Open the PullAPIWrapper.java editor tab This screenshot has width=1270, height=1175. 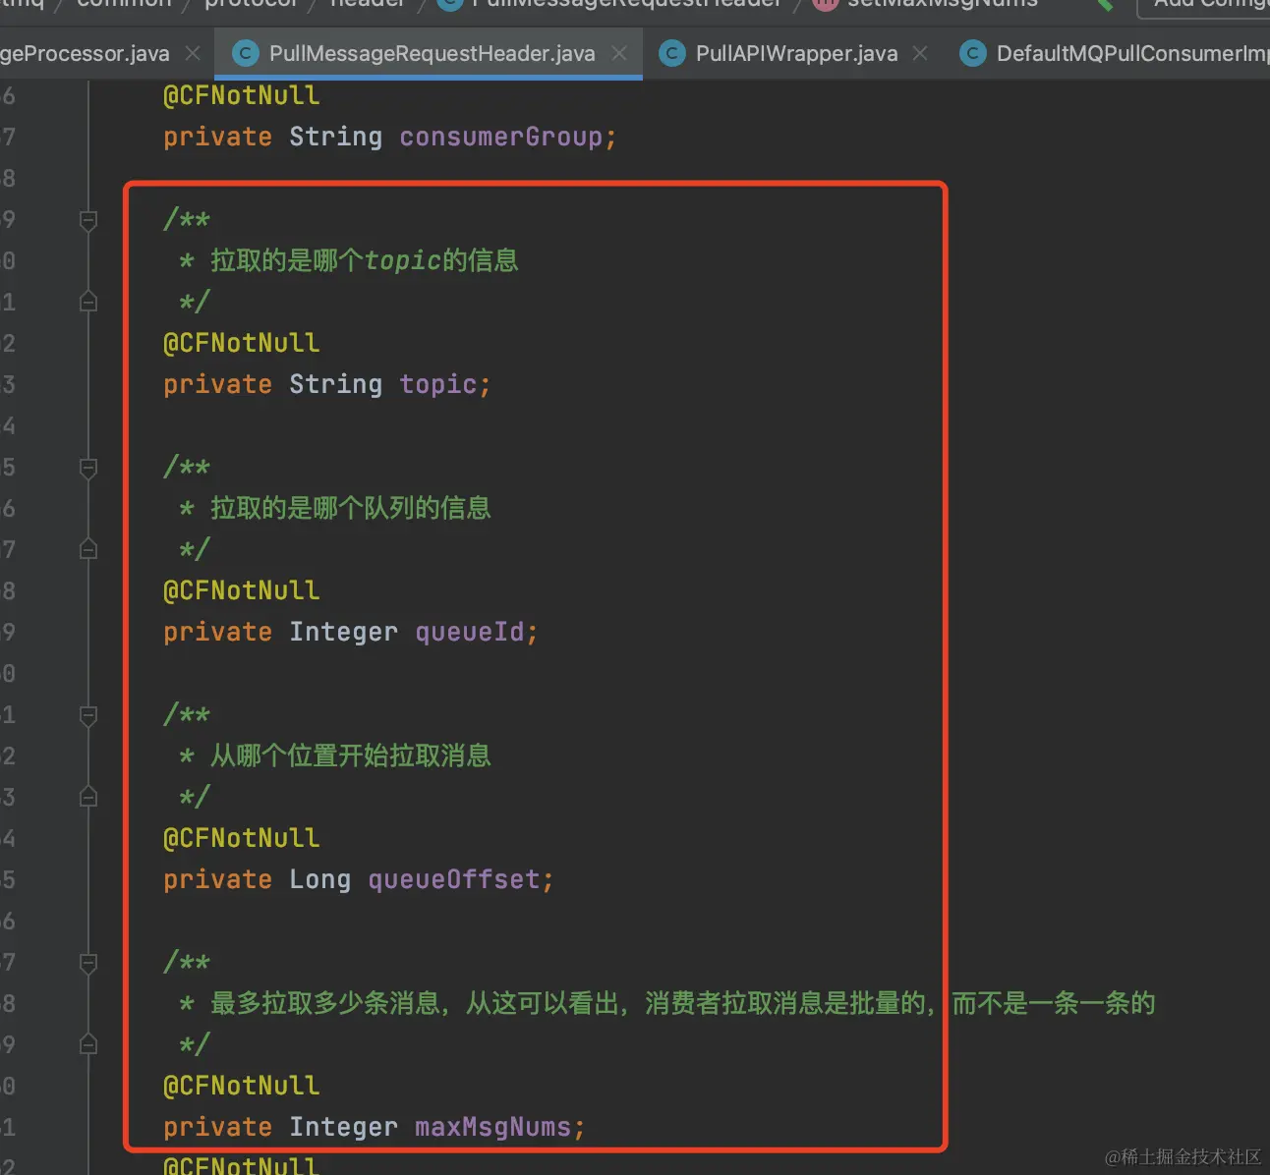pos(795,54)
